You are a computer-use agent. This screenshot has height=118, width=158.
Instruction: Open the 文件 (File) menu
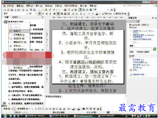coord(10,6)
